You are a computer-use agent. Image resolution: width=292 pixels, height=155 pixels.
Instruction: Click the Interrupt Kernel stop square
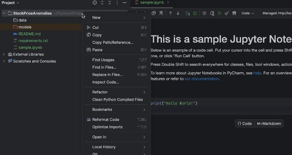[204, 13]
